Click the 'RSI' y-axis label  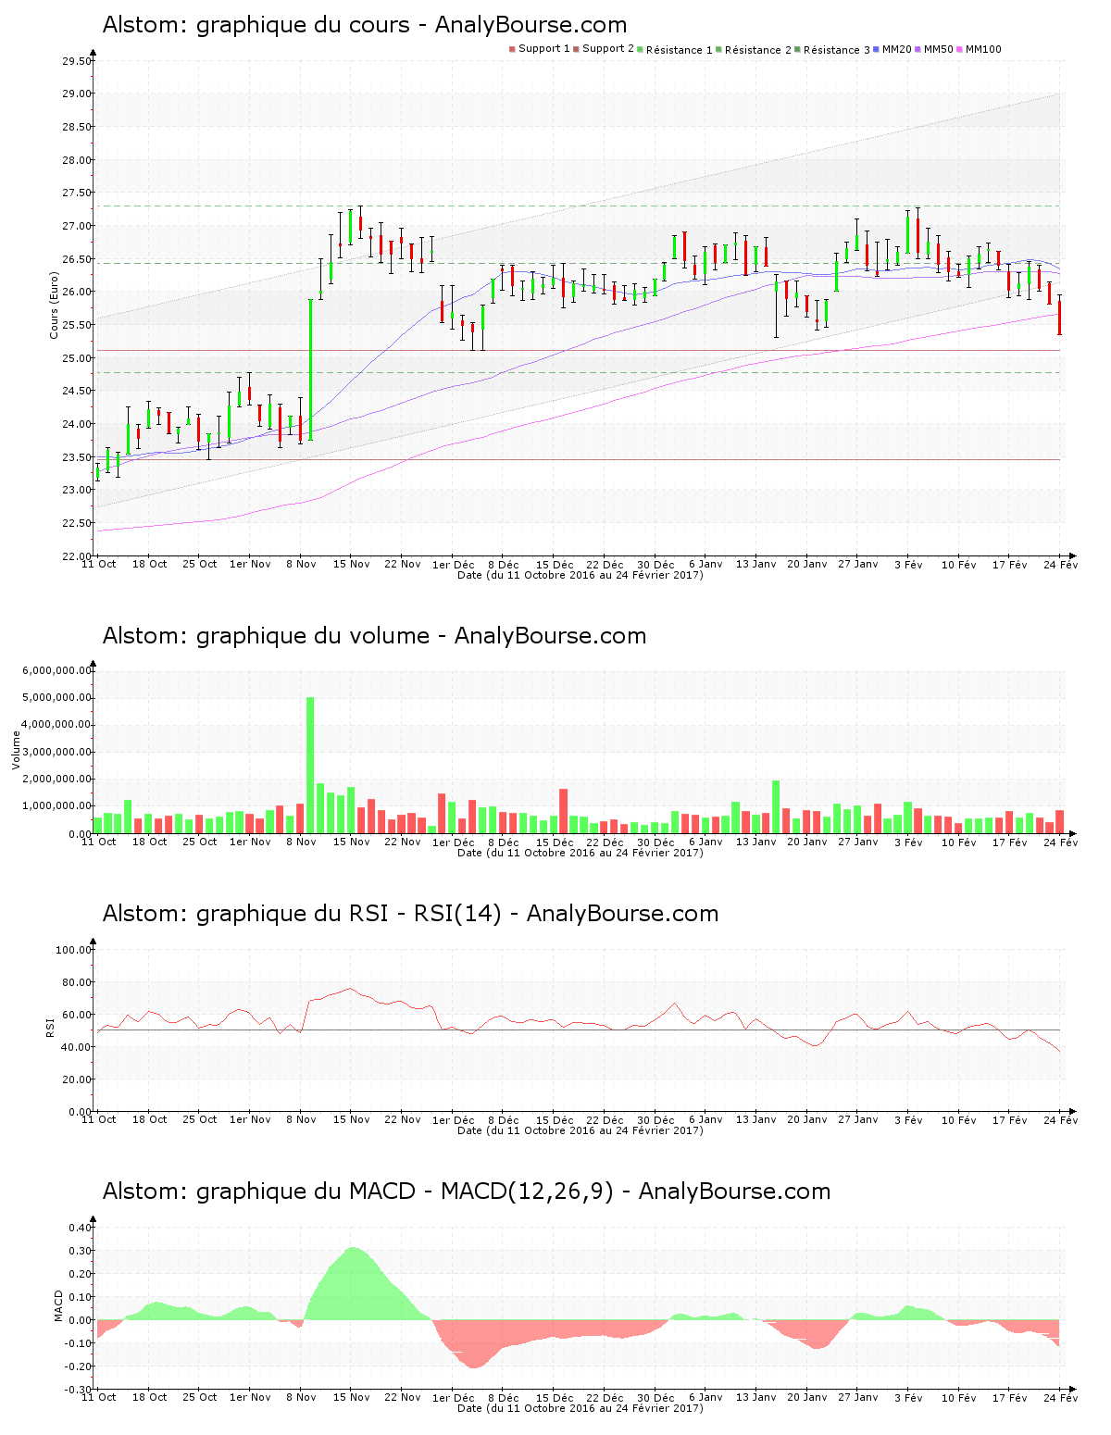50,1027
